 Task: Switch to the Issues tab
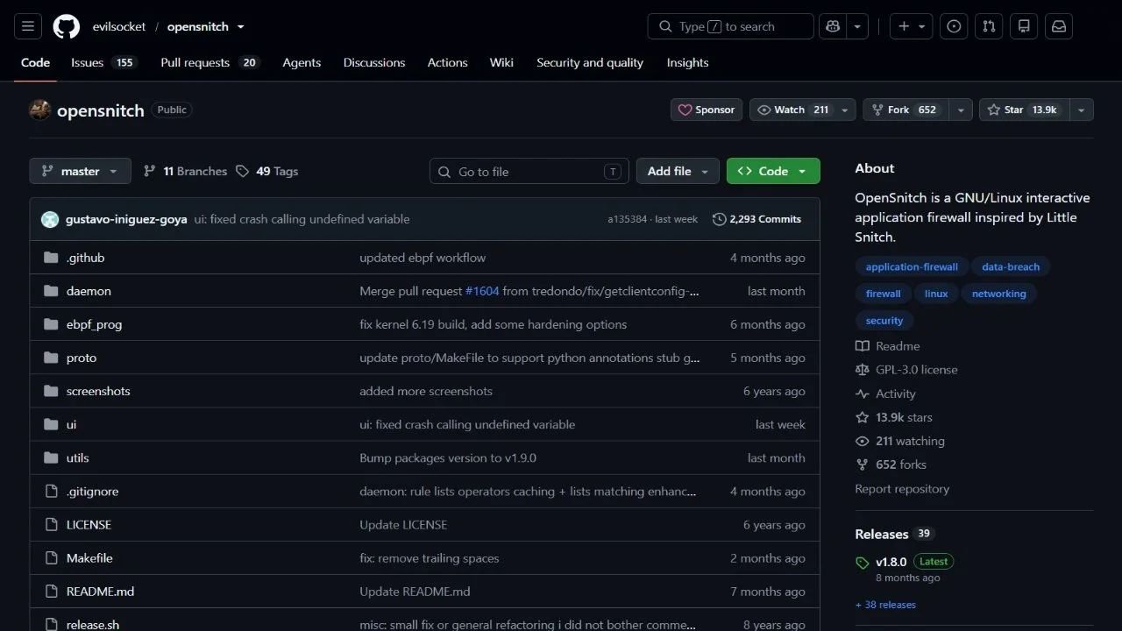(x=103, y=62)
